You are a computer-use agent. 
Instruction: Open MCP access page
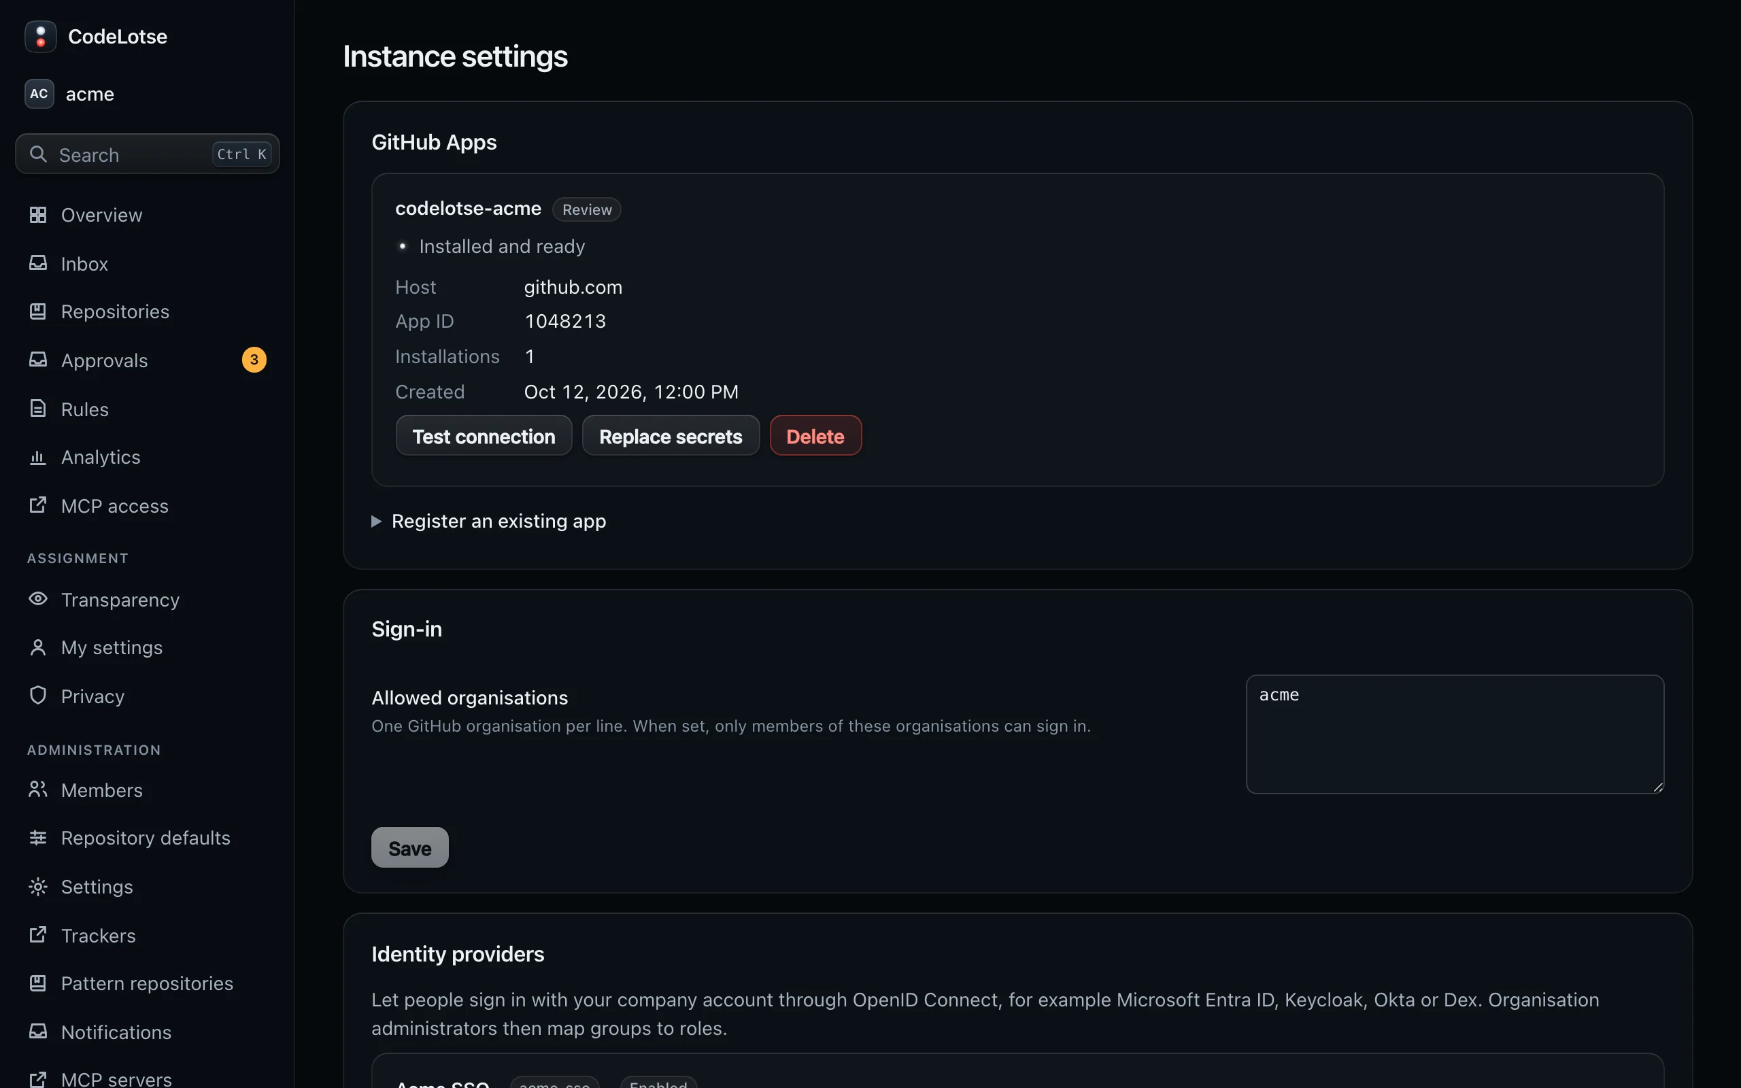pyautogui.click(x=148, y=506)
